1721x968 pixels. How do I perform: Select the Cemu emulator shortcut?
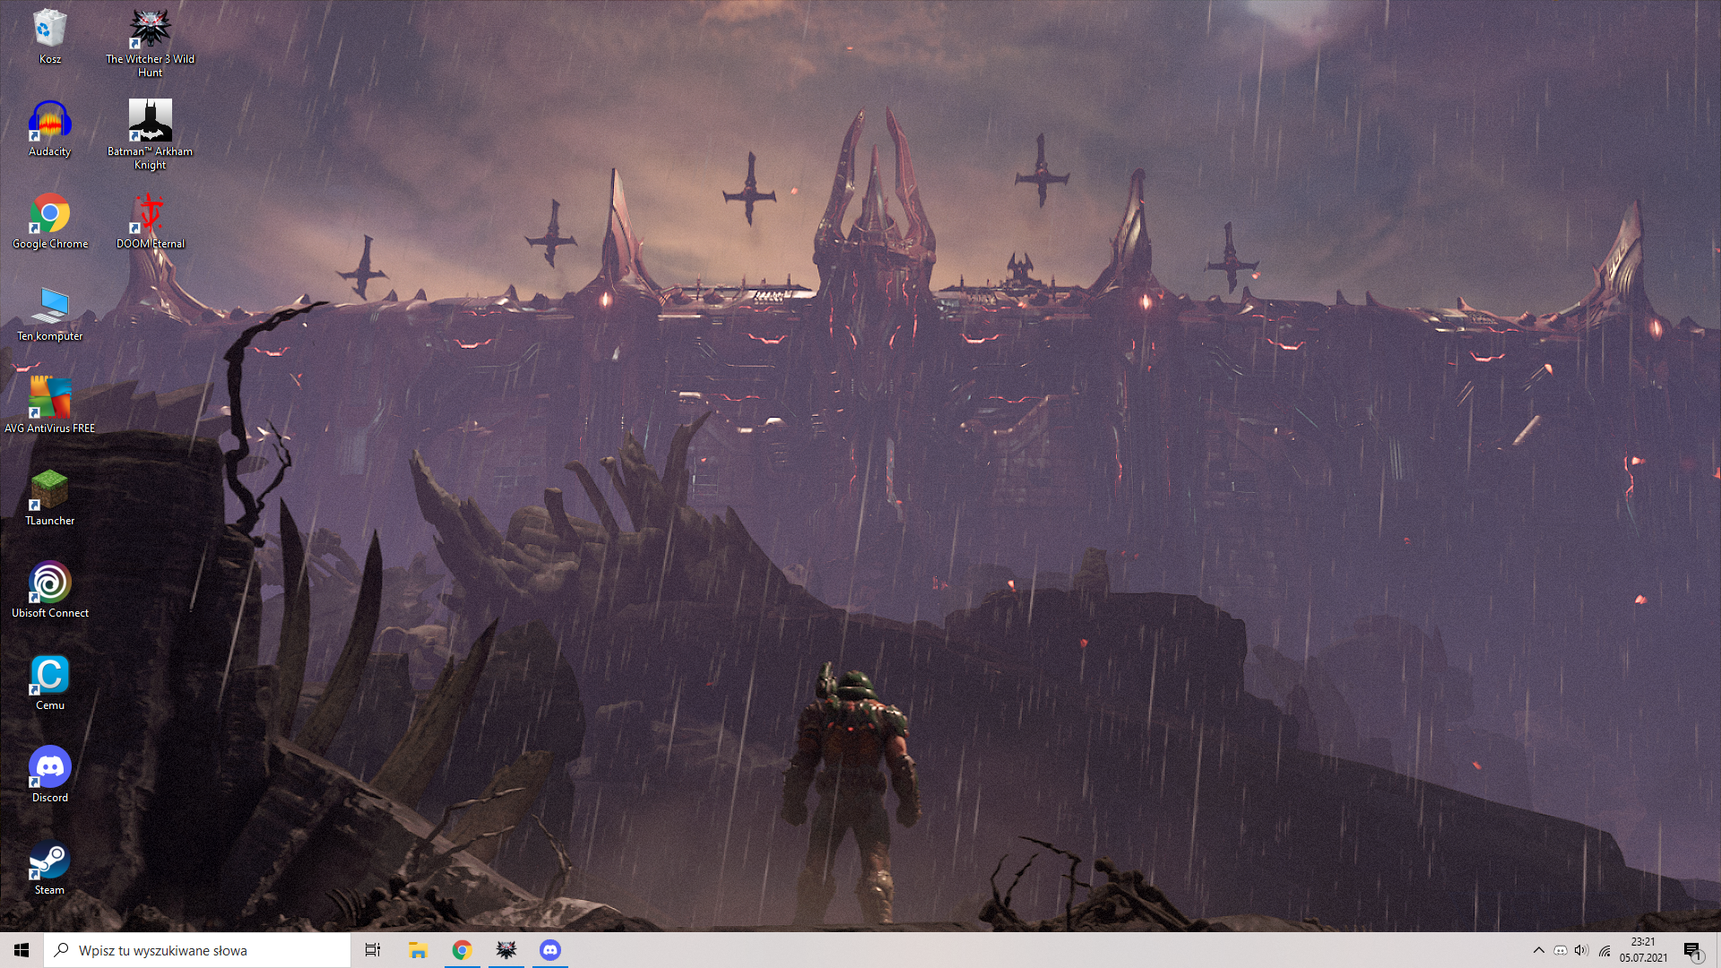point(49,683)
